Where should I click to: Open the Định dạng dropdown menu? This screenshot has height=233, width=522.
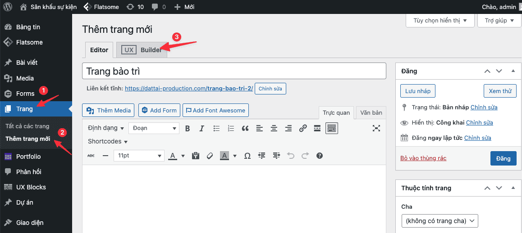(x=106, y=128)
